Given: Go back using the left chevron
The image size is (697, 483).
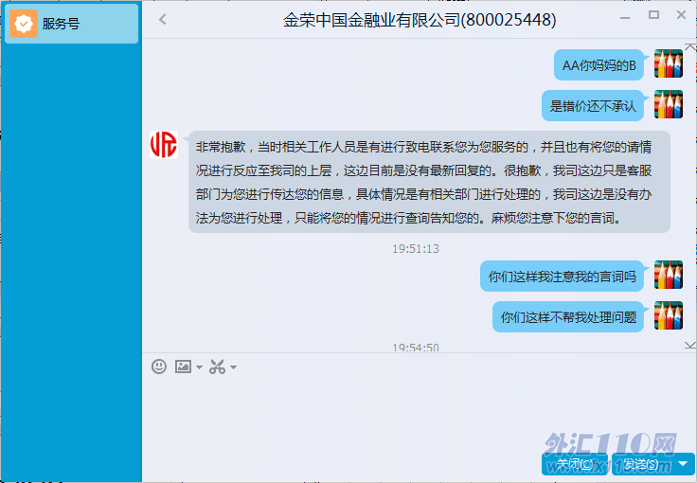Looking at the screenshot, I should tap(163, 20).
